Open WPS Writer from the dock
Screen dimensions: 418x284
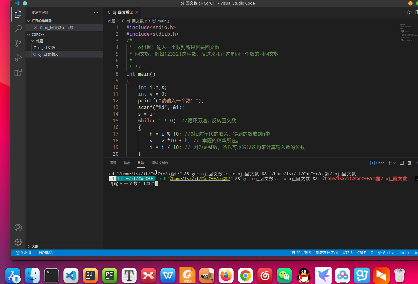tap(168, 276)
